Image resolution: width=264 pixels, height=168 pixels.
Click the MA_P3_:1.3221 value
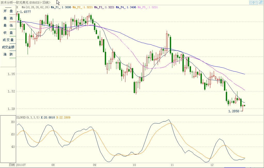pos(104,7)
